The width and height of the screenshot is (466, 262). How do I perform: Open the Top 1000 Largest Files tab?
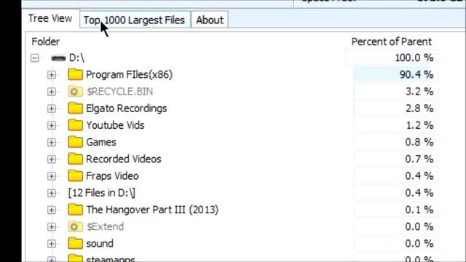(x=135, y=20)
